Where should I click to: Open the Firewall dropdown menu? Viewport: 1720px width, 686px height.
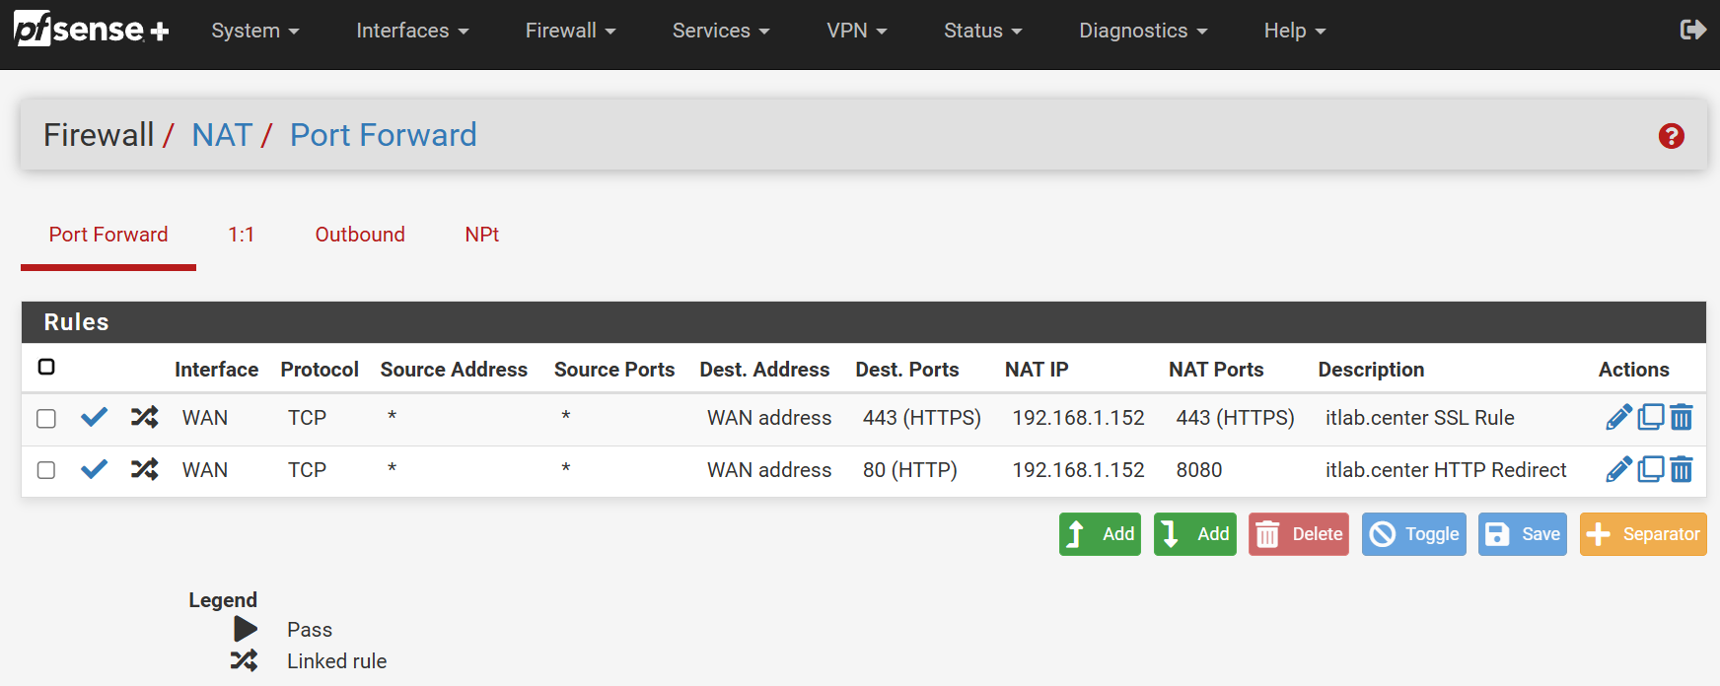coord(570,31)
